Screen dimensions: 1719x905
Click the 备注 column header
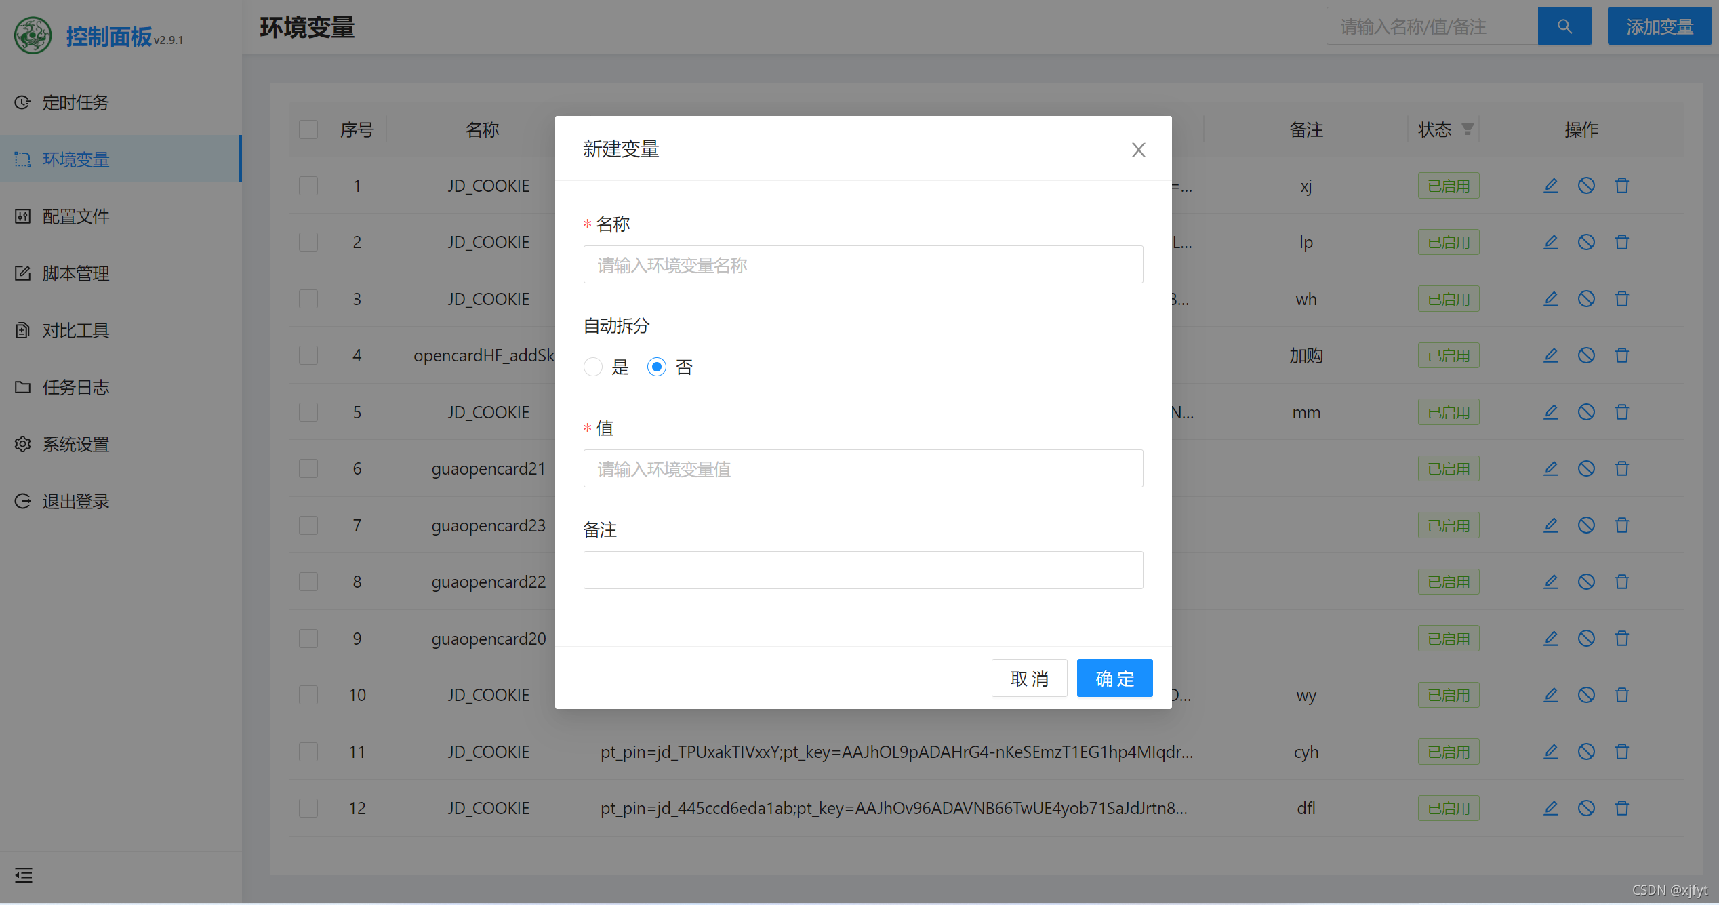tap(1306, 129)
